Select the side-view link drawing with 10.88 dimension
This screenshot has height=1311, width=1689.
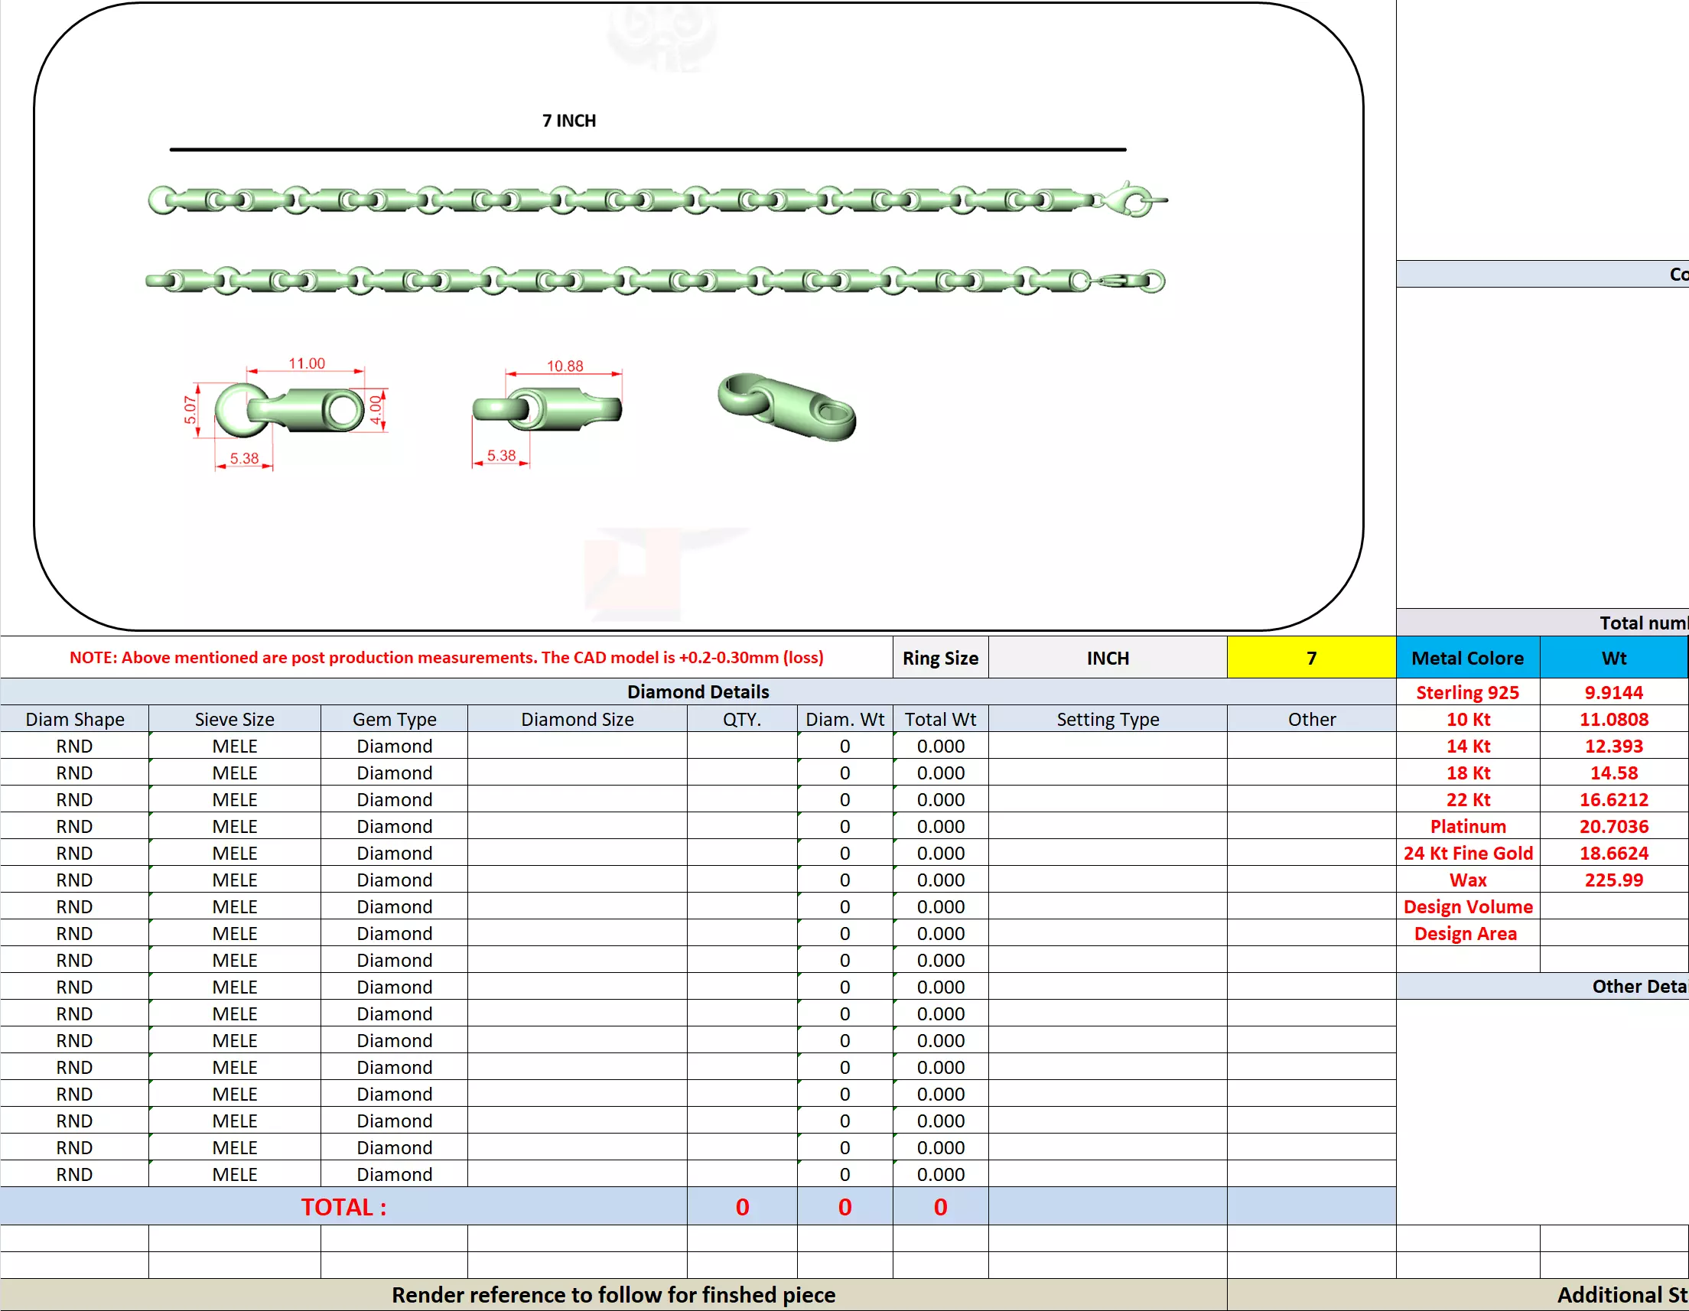coord(547,408)
